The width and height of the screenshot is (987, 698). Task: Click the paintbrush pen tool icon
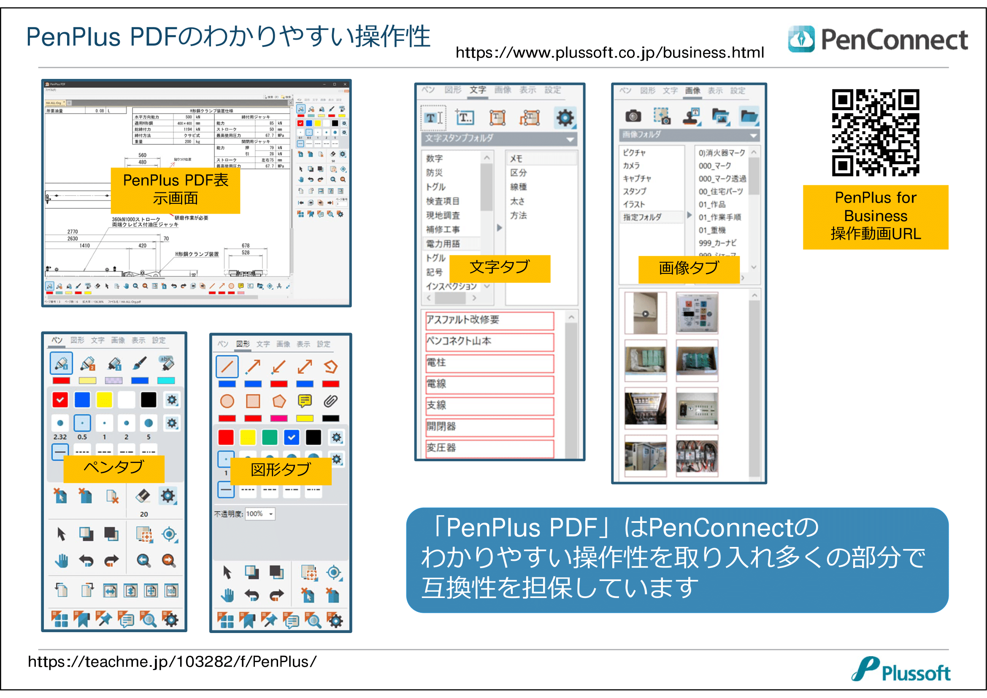coord(140,363)
